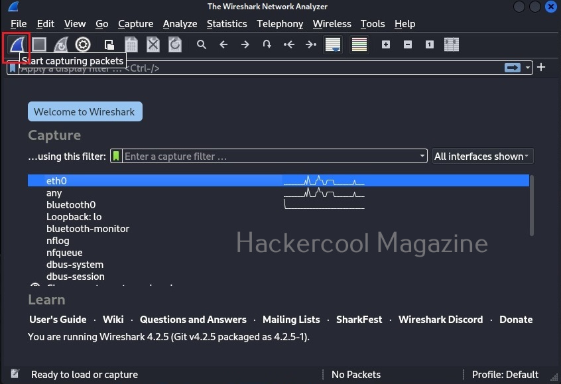Apply the display filter arrow button
Image resolution: width=561 pixels, height=384 pixels.
[513, 68]
